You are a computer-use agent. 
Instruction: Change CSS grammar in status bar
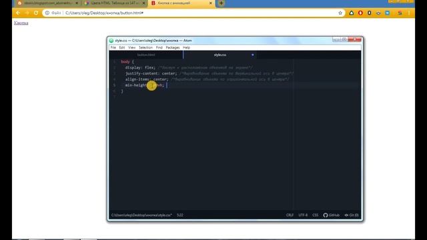click(x=315, y=215)
